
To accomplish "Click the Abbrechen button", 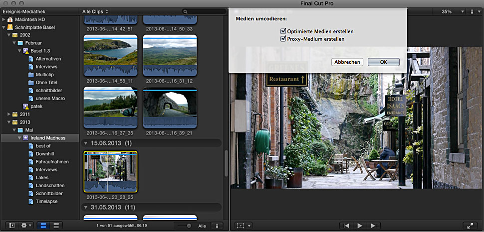I will 347,62.
